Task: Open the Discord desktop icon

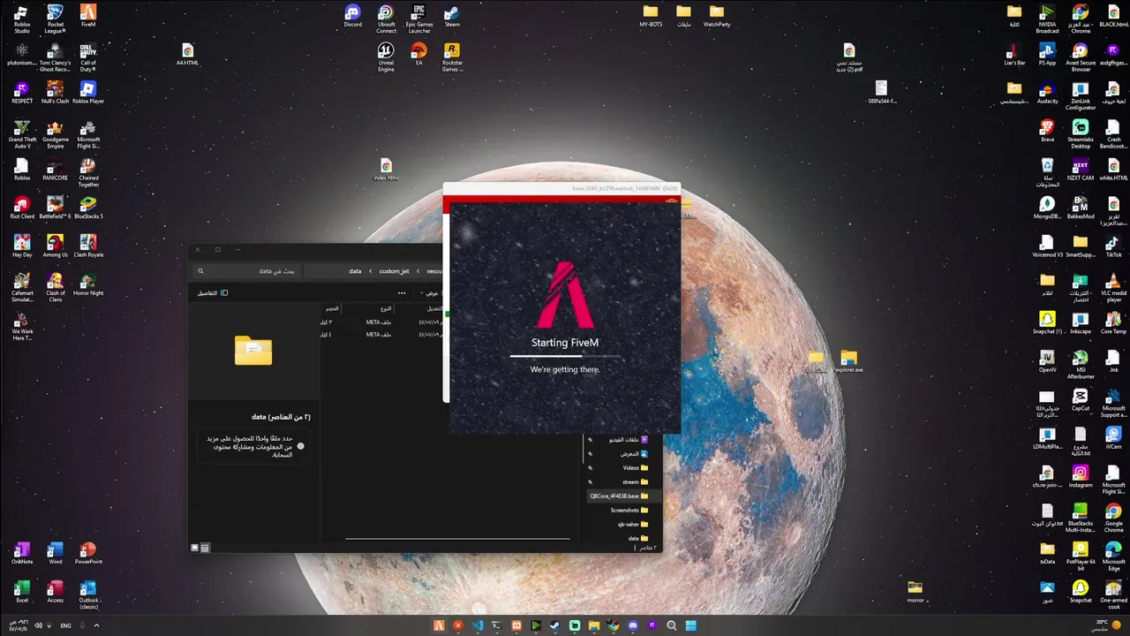Action: coord(353,16)
